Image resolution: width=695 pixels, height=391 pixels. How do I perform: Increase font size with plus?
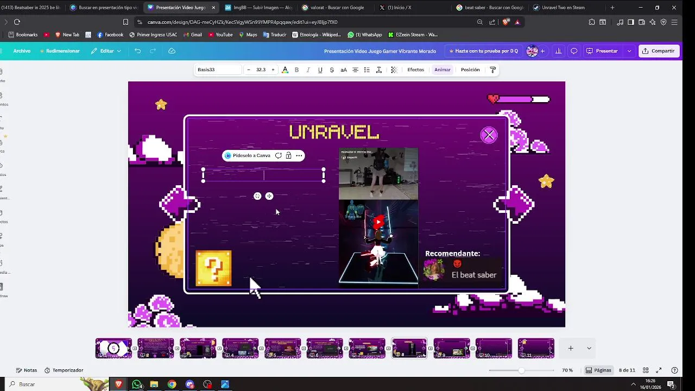(x=273, y=70)
